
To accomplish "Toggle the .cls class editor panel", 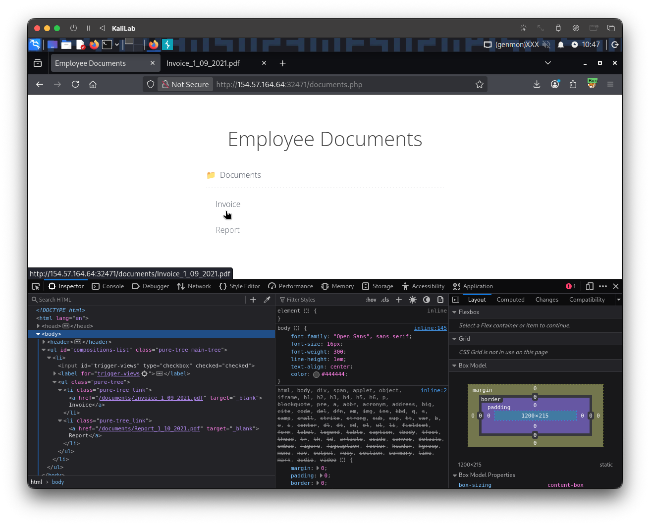I will (385, 300).
